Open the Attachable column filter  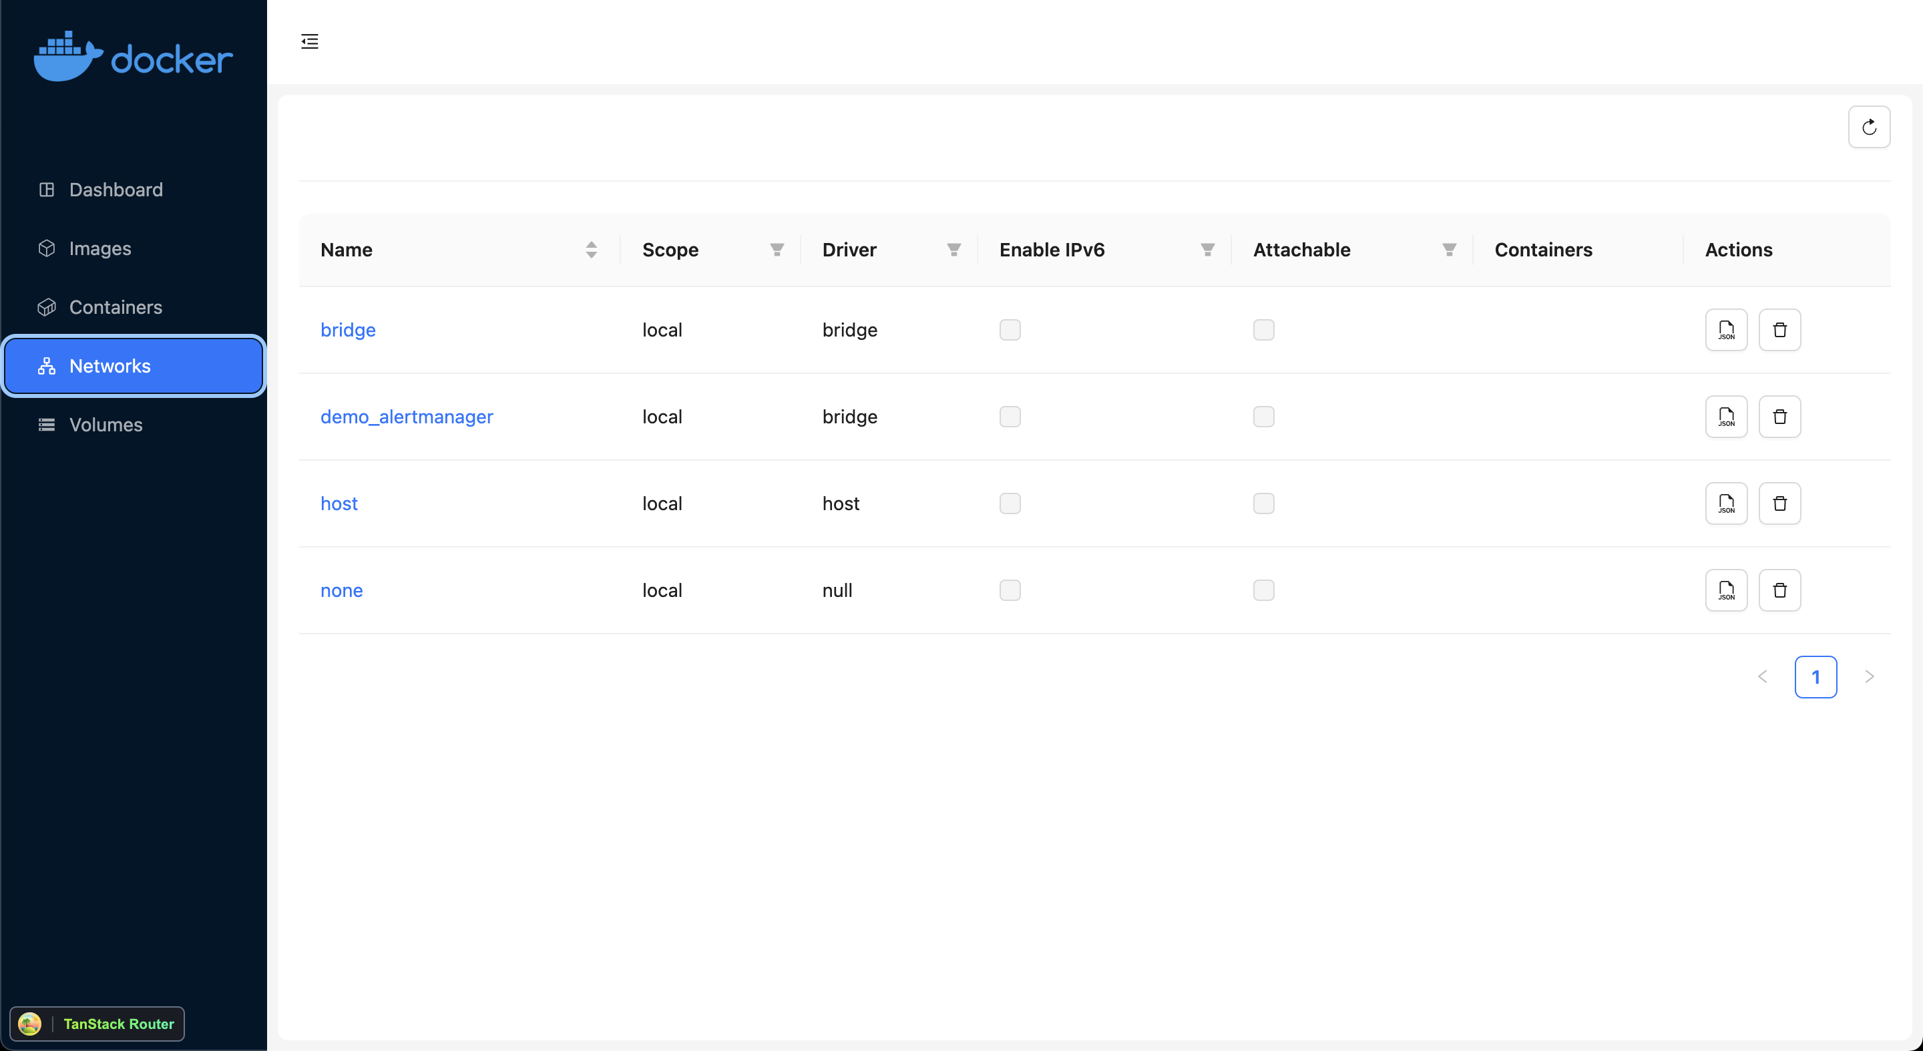point(1448,250)
